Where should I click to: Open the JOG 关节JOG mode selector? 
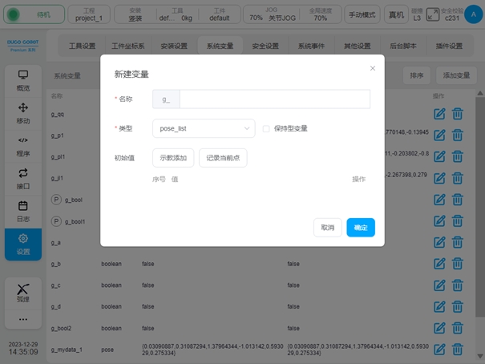pyautogui.click(x=265, y=14)
